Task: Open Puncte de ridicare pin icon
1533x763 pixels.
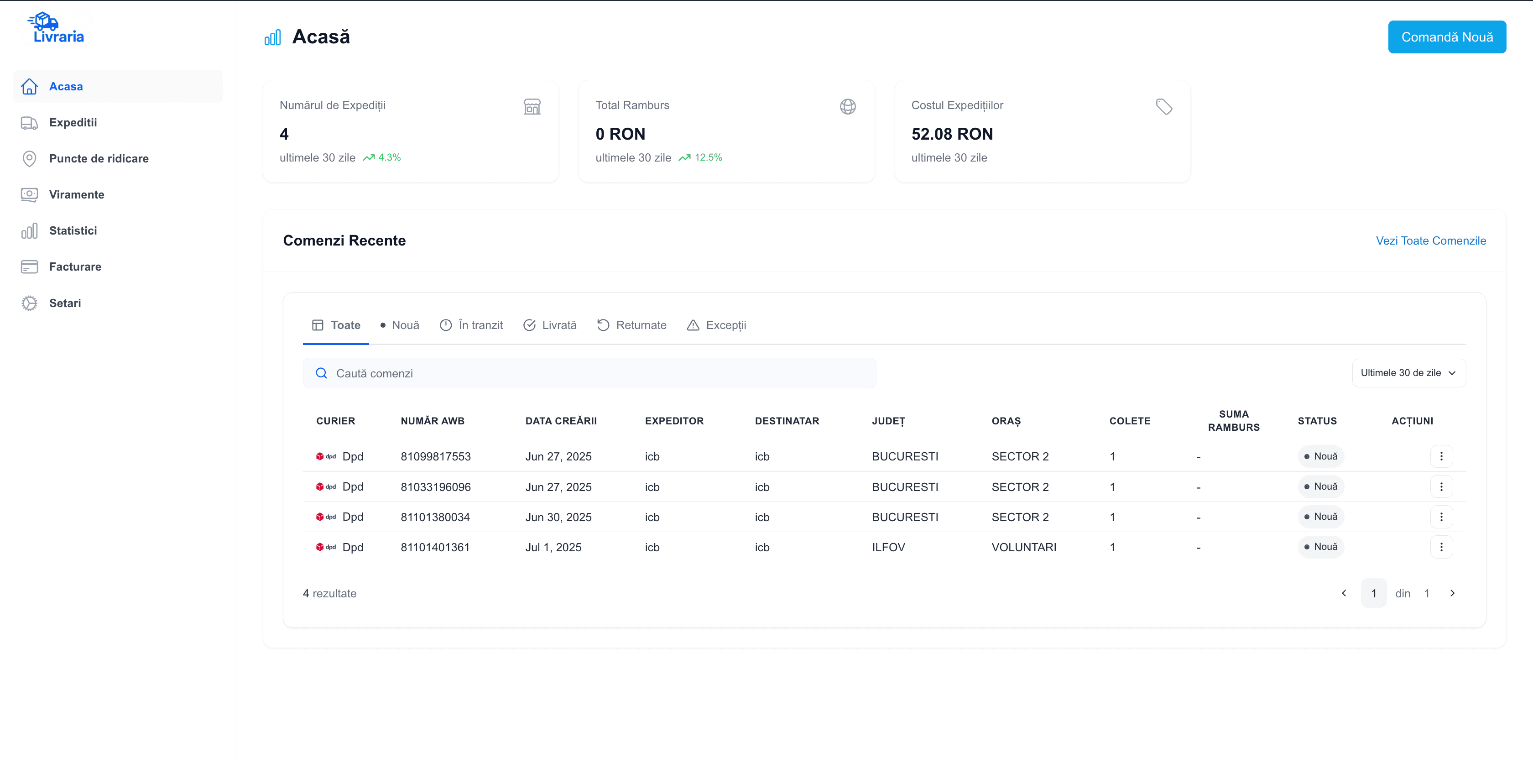Action: pos(29,159)
